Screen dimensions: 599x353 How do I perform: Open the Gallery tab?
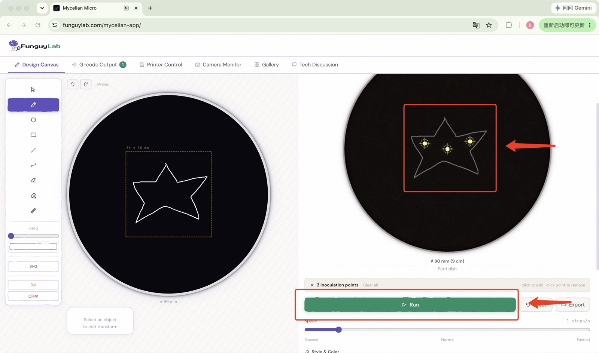pyautogui.click(x=267, y=65)
